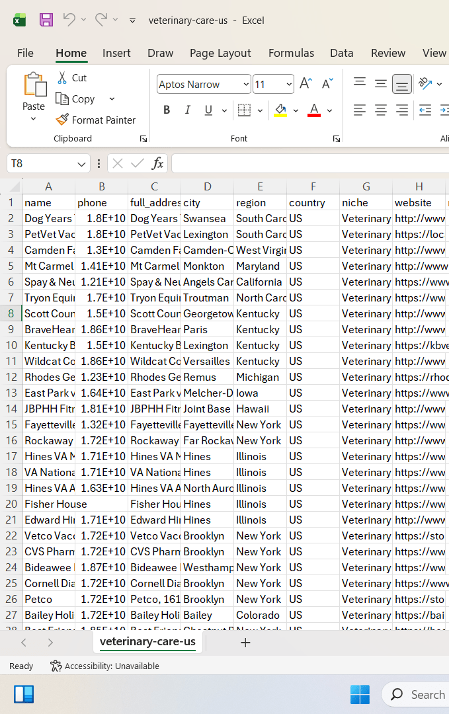
Task: Click the text Orientation icon
Action: pyautogui.click(x=425, y=83)
